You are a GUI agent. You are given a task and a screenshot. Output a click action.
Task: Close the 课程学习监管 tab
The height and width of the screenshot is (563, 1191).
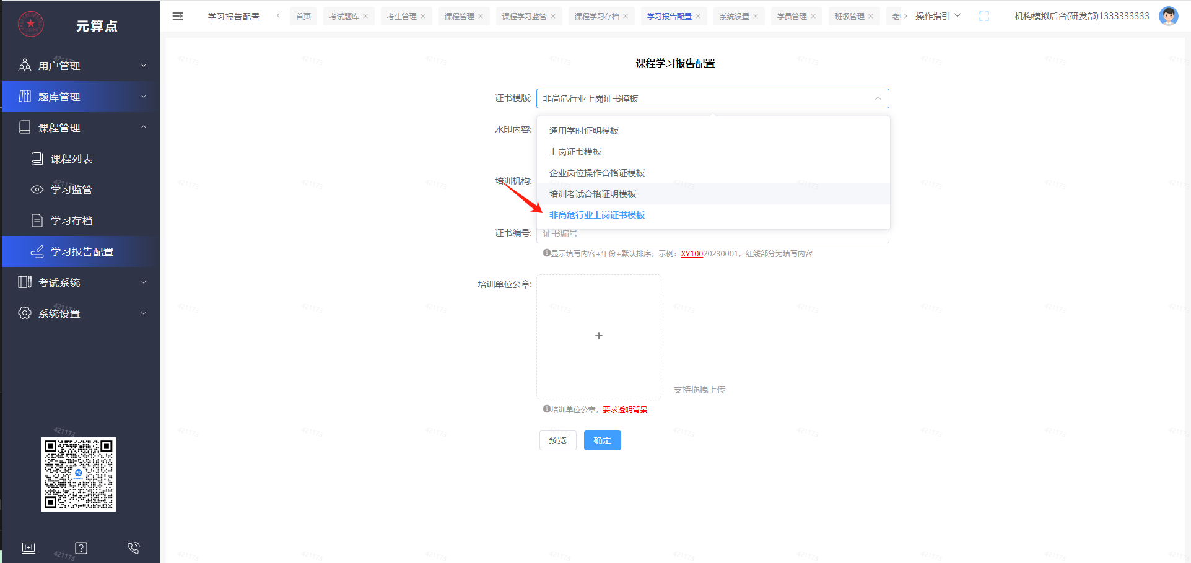[x=553, y=16]
